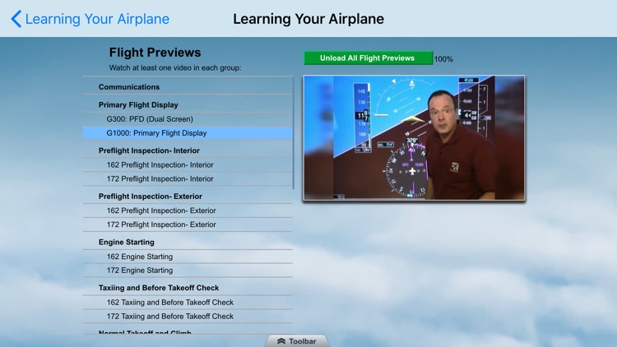Screen dimensions: 617x347
Task: Open 162 Preflight Inspection- Interior
Action: pos(188,164)
